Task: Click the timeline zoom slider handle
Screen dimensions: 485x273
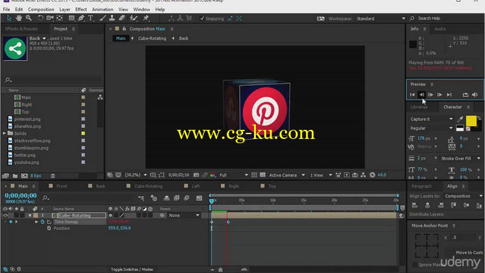Action: [x=220, y=269]
